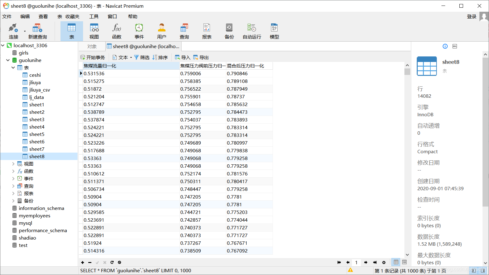
Task: Click the 登录 (Login) link
Action: tap(471, 17)
